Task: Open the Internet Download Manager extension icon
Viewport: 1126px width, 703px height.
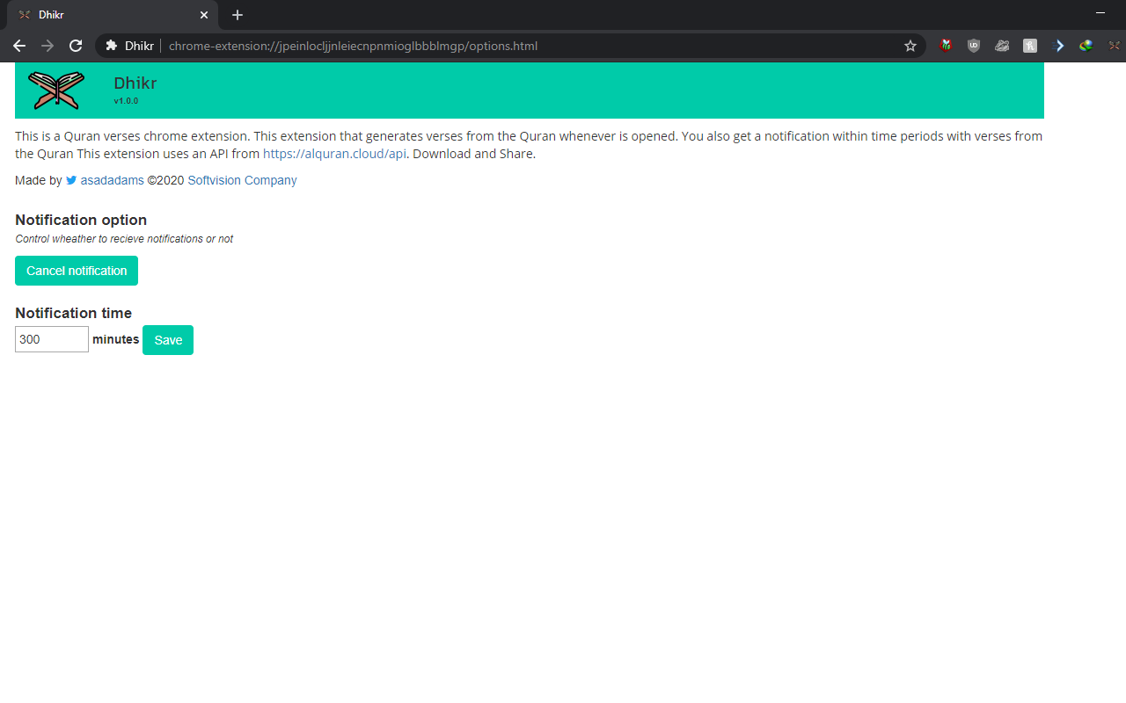Action: (1086, 46)
